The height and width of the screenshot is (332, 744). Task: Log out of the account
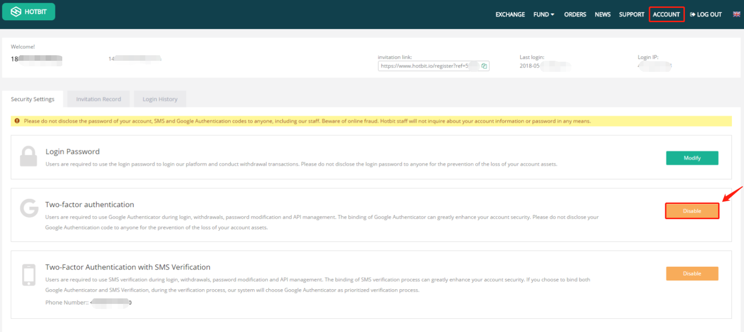[706, 14]
